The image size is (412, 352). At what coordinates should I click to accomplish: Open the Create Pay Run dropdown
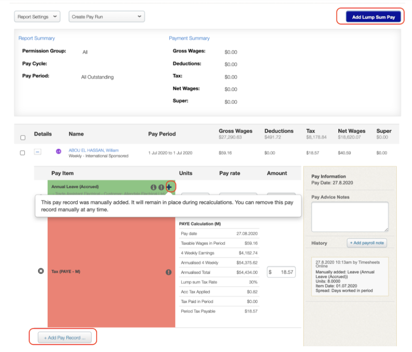(x=107, y=17)
